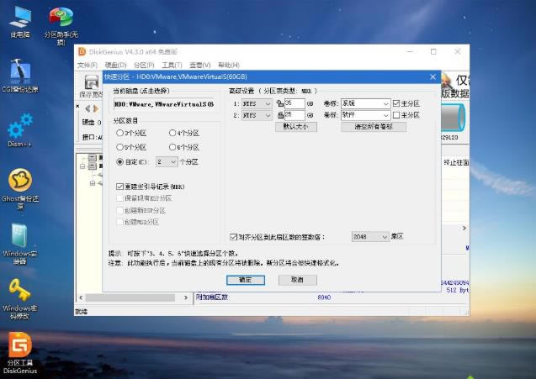The image size is (536, 379).
Task: Open the 硬盘(D) menu
Action: (115, 65)
